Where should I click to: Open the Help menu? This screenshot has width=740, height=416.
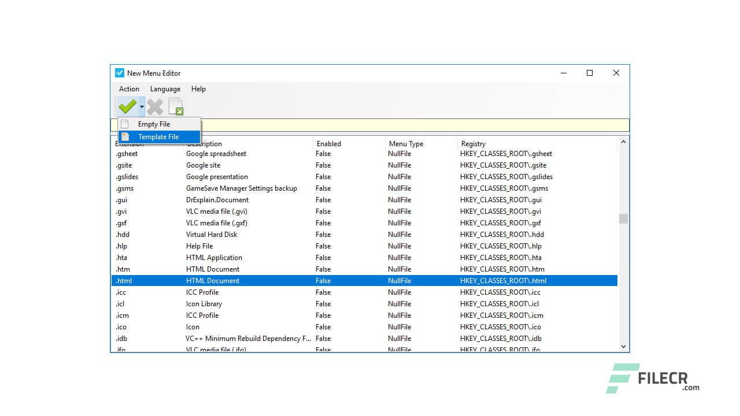coord(198,89)
